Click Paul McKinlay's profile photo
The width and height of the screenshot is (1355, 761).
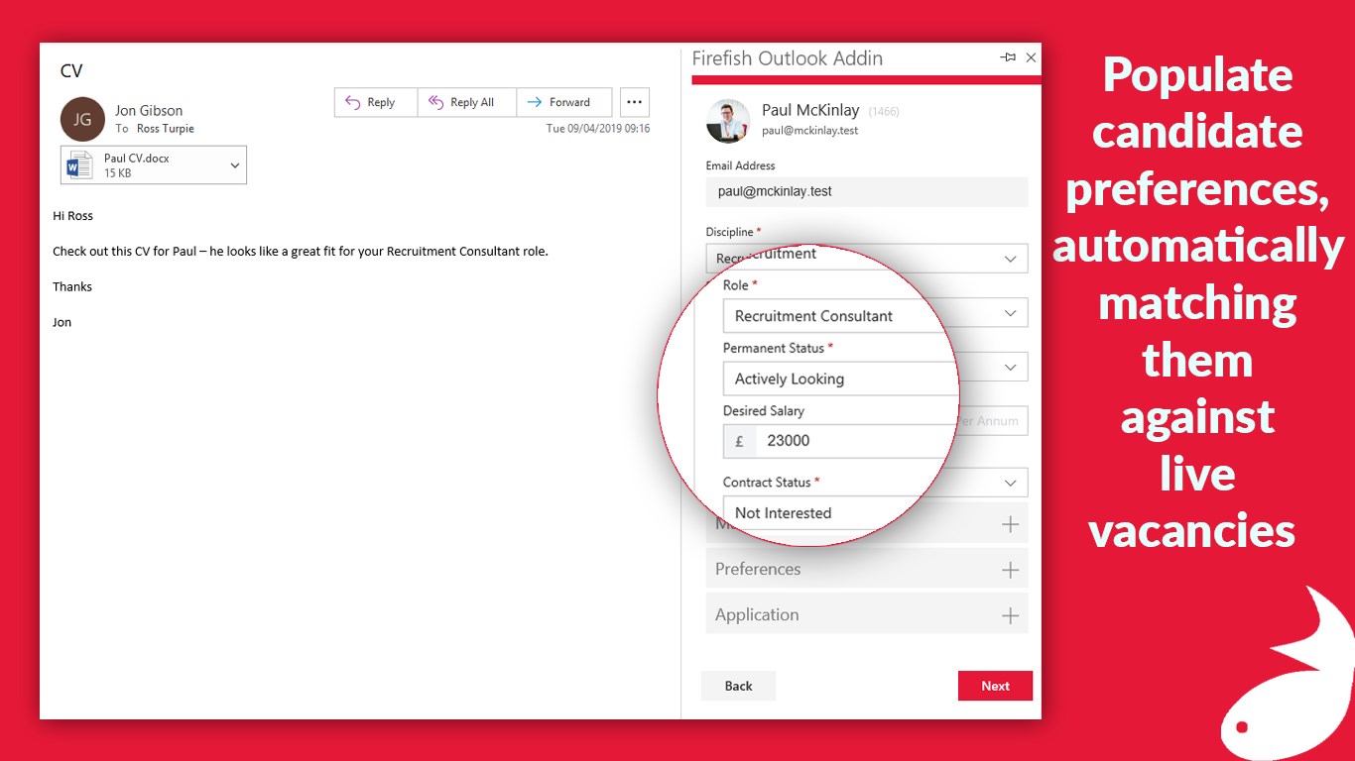[728, 119]
